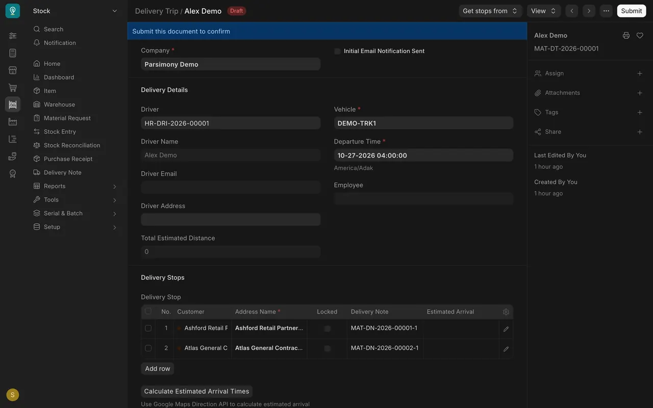Click the Departure Time field
This screenshot has height=408, width=653.
423,155
